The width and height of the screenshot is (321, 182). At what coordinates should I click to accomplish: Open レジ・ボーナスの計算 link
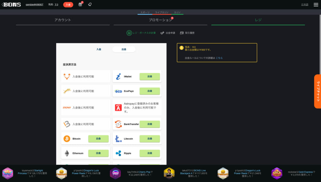point(144,33)
